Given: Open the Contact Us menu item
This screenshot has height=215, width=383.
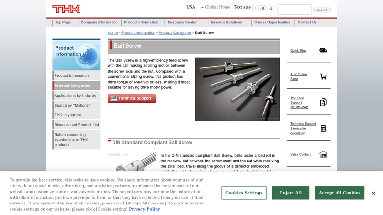Looking at the screenshot, I should pos(307,22).
